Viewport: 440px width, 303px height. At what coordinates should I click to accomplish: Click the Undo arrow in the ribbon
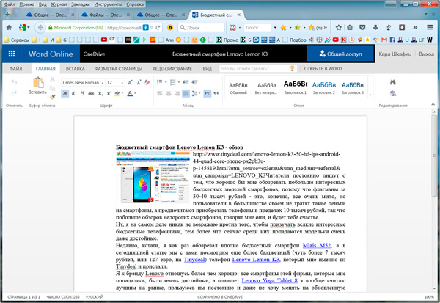[x=14, y=82]
